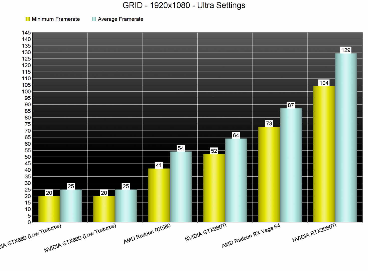Select the 145 value on the vertical axis
Viewport: 368px width, 271px height.
[x=26, y=33]
